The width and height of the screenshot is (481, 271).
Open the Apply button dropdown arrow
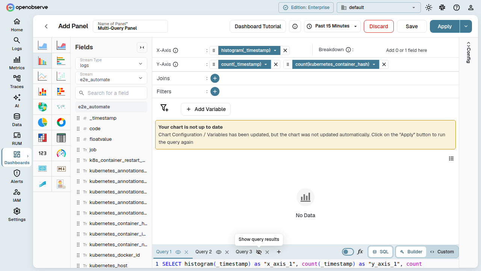(x=466, y=26)
